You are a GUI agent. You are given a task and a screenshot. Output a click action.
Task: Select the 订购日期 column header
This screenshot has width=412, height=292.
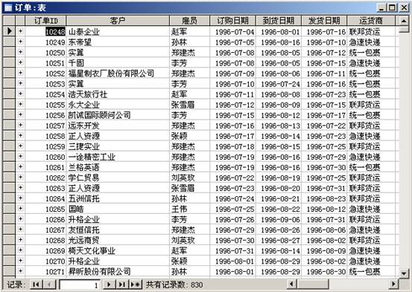pyautogui.click(x=232, y=21)
